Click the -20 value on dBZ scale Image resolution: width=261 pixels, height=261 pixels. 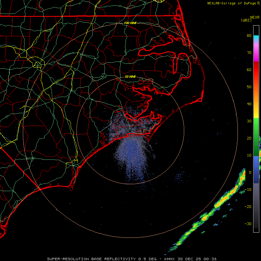[x=248, y=206]
